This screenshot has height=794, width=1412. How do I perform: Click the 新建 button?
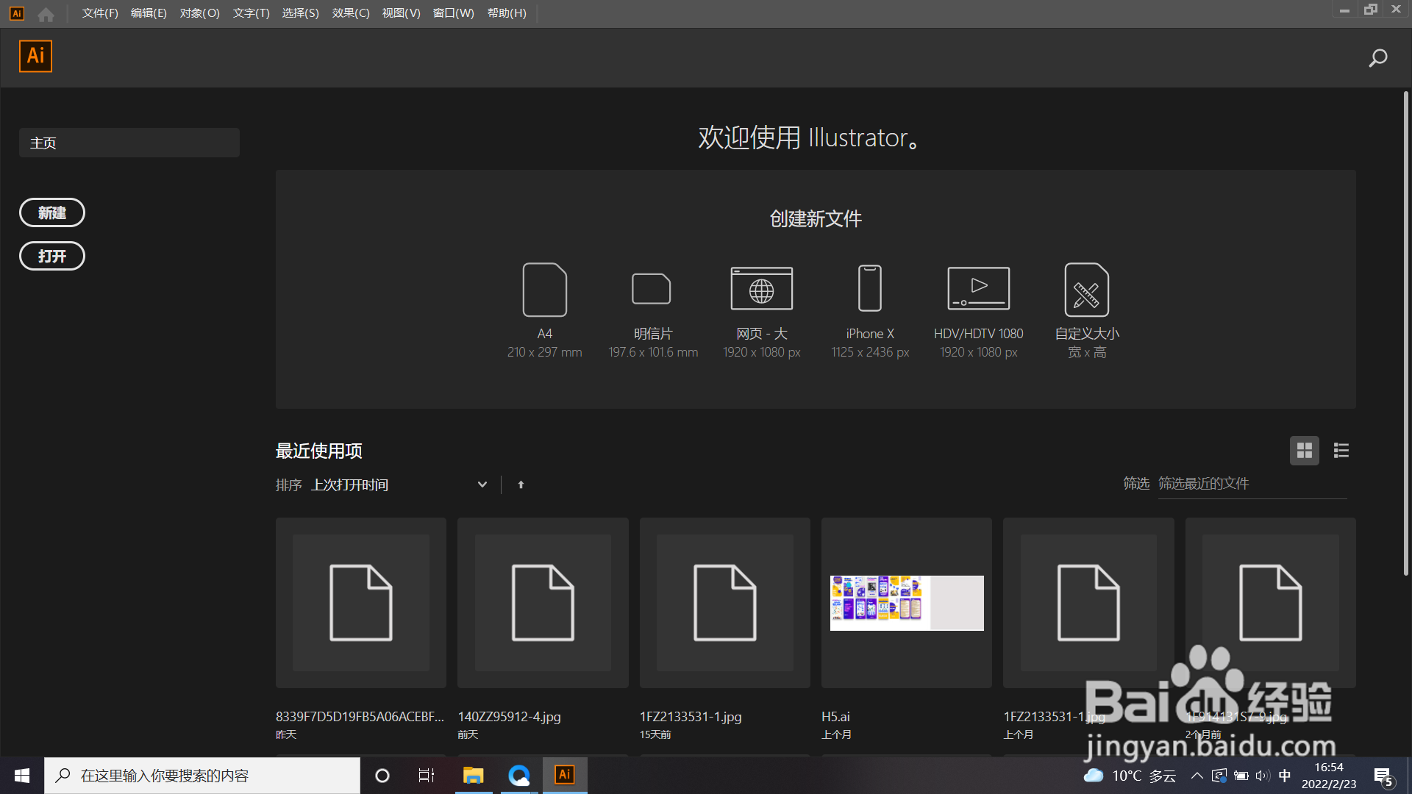(x=52, y=212)
